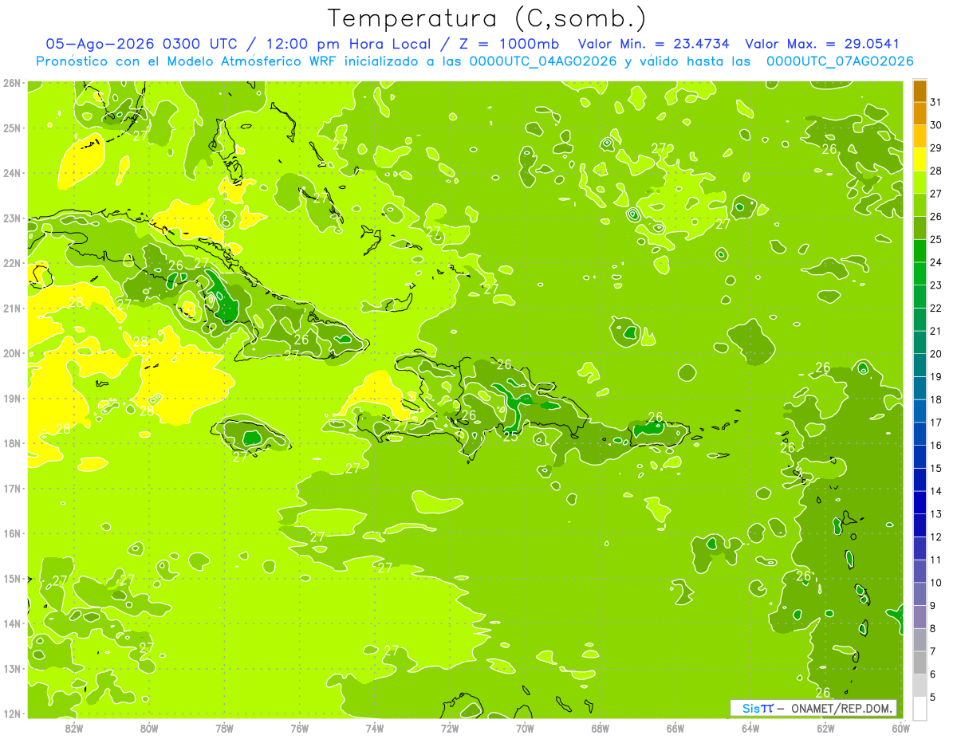The image size is (957, 739).
Task: Click the 64W longitude axis label
Action: pos(750,728)
